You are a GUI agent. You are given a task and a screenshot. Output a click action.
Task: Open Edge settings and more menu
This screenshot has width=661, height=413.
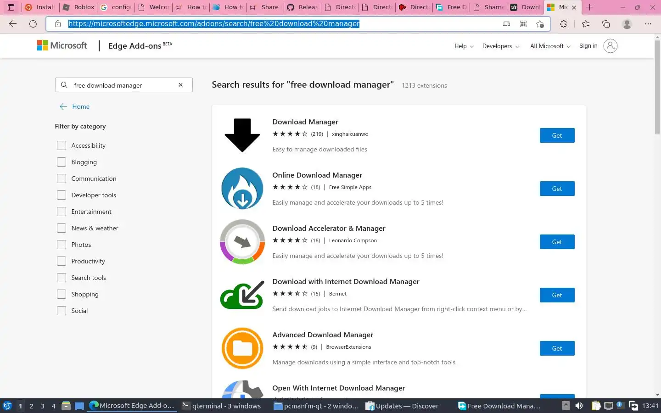[x=648, y=24]
